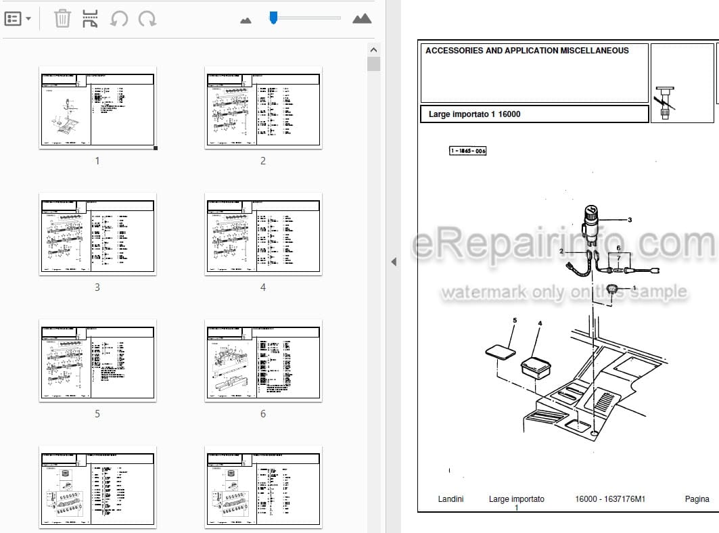Select page 6 thumbnail

[x=263, y=361]
